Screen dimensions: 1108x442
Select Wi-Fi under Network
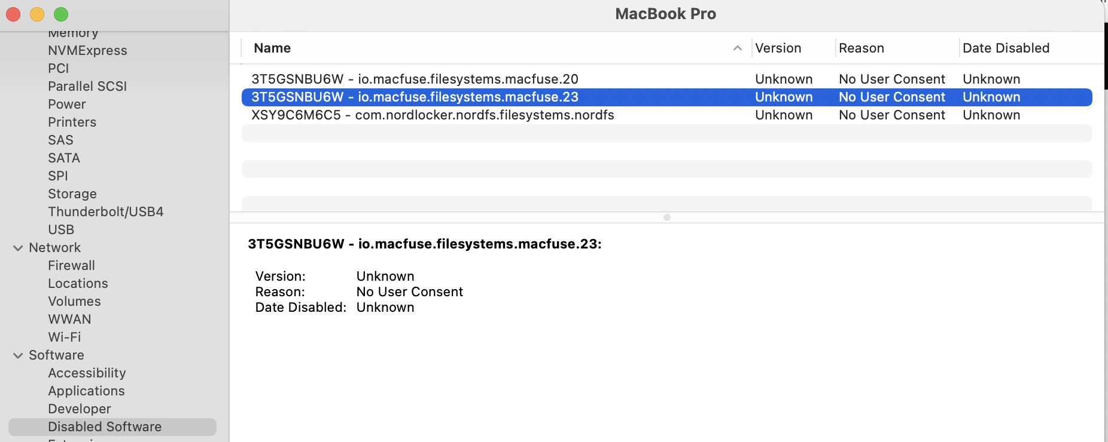coord(65,337)
